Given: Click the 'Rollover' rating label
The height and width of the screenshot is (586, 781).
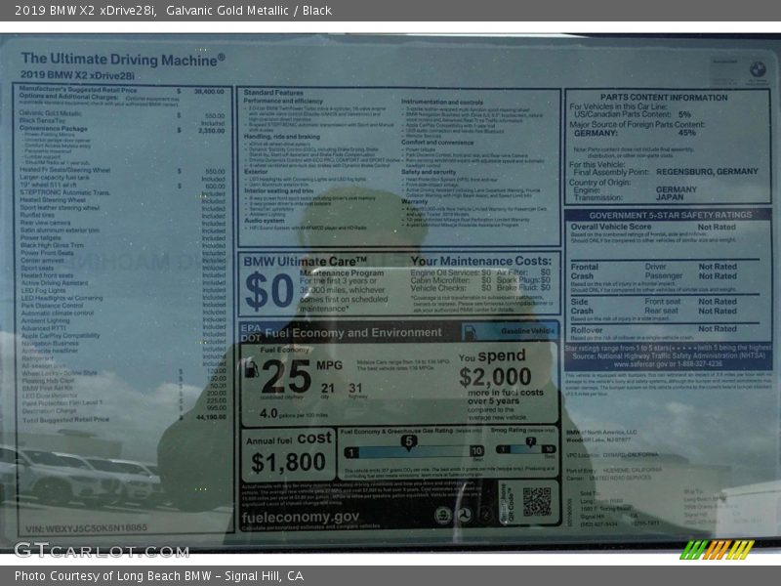Looking at the screenshot, I should point(587,330).
